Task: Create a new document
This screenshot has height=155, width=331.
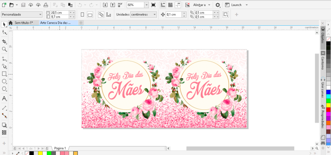Action: (4, 5)
